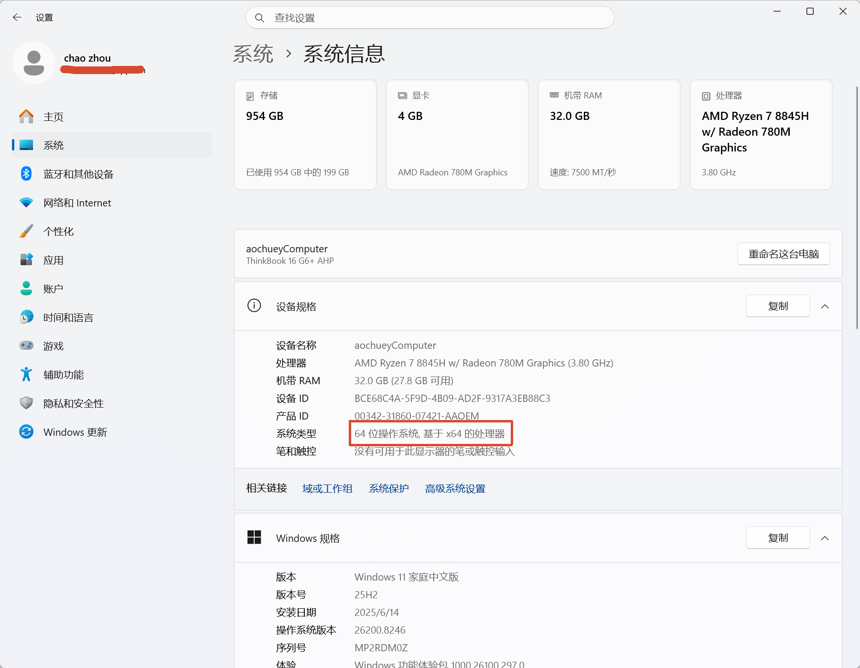Click the Wi-Fi network icon
Image resolution: width=860 pixels, height=668 pixels.
tap(26, 203)
